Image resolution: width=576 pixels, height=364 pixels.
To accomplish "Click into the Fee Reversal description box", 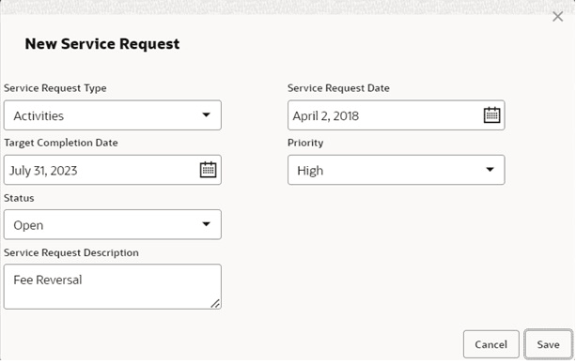I will coord(113,286).
